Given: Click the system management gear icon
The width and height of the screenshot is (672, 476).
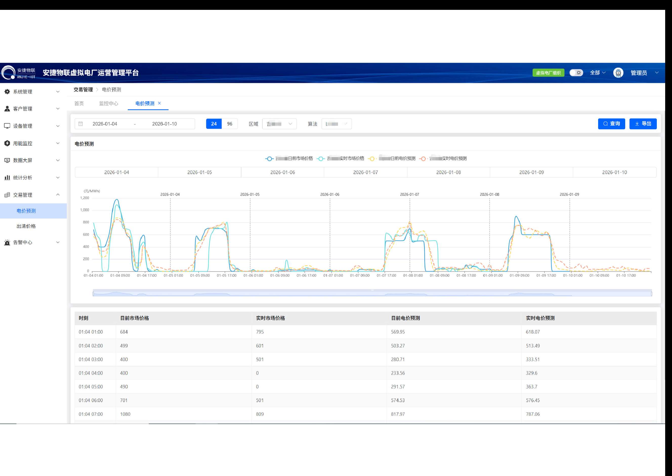Looking at the screenshot, I should 7,92.
